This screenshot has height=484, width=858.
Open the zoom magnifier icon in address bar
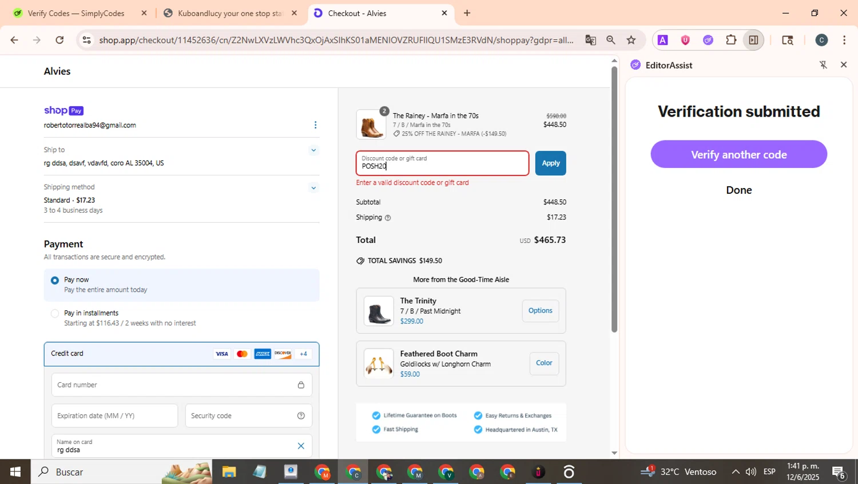pos(611,40)
